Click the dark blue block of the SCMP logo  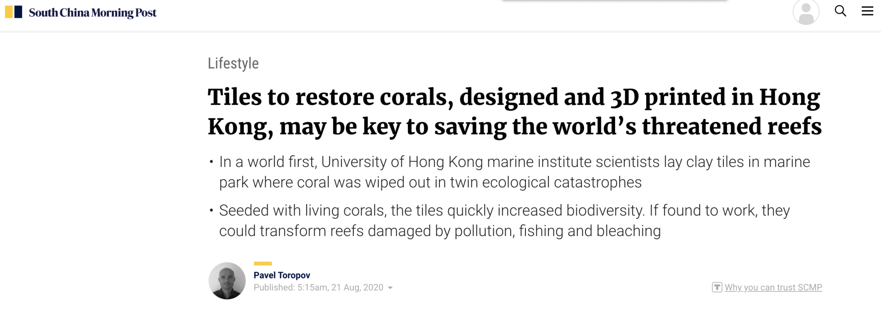[18, 12]
